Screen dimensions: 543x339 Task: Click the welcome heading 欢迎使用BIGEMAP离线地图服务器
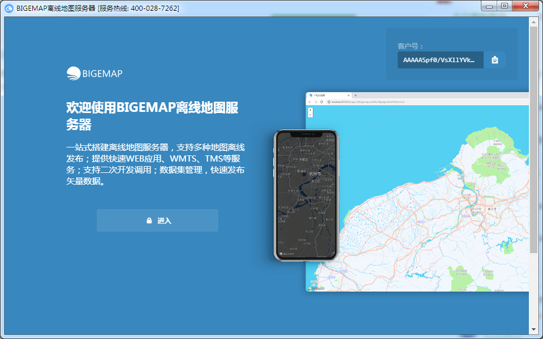(x=152, y=116)
